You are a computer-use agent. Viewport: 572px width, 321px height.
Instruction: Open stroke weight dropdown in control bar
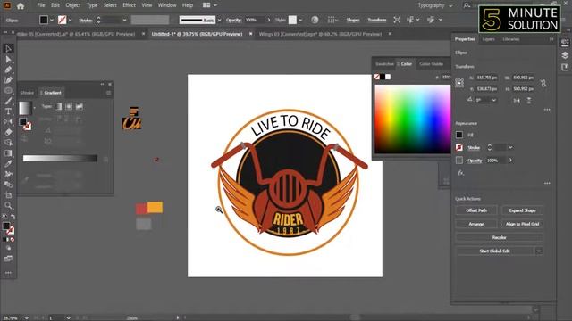(124, 20)
